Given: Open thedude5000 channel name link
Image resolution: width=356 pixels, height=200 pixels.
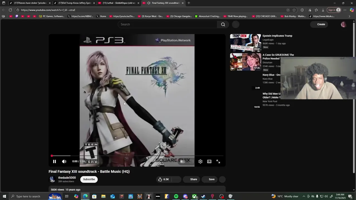Looking at the screenshot, I should point(67,178).
